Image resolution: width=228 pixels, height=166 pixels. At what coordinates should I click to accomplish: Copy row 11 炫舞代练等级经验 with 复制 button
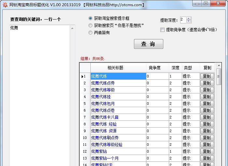coord(207,145)
